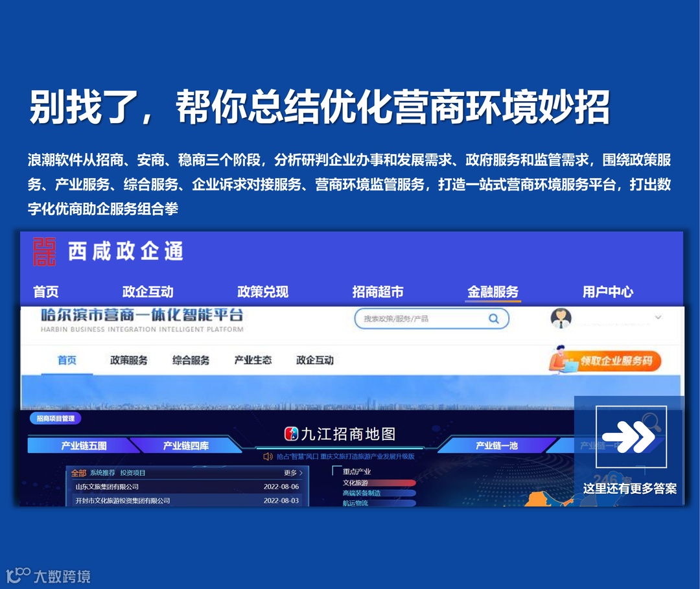This screenshot has width=700, height=589.
Task: Click the 九江招商地图 logo icon
Action: [x=291, y=433]
